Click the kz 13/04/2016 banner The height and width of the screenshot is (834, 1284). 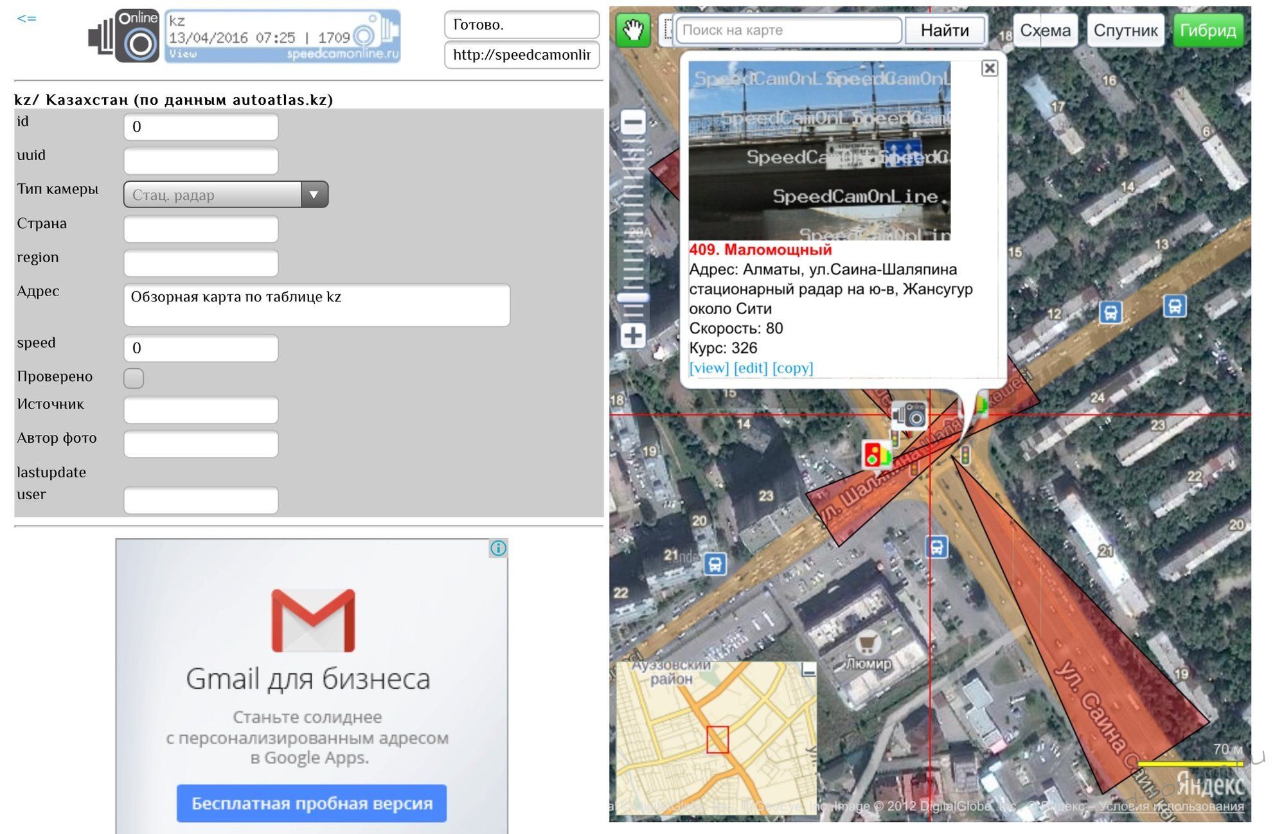283,36
